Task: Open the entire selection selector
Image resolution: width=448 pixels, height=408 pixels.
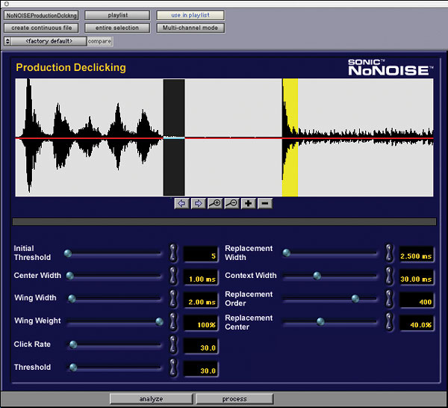Action: tap(117, 28)
